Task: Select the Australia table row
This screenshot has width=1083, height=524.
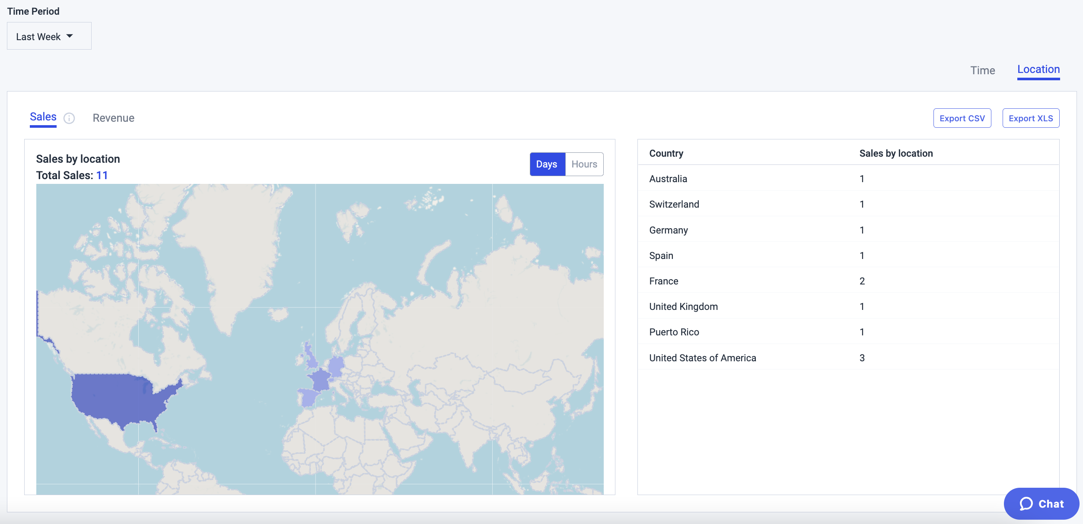Action: (x=848, y=178)
